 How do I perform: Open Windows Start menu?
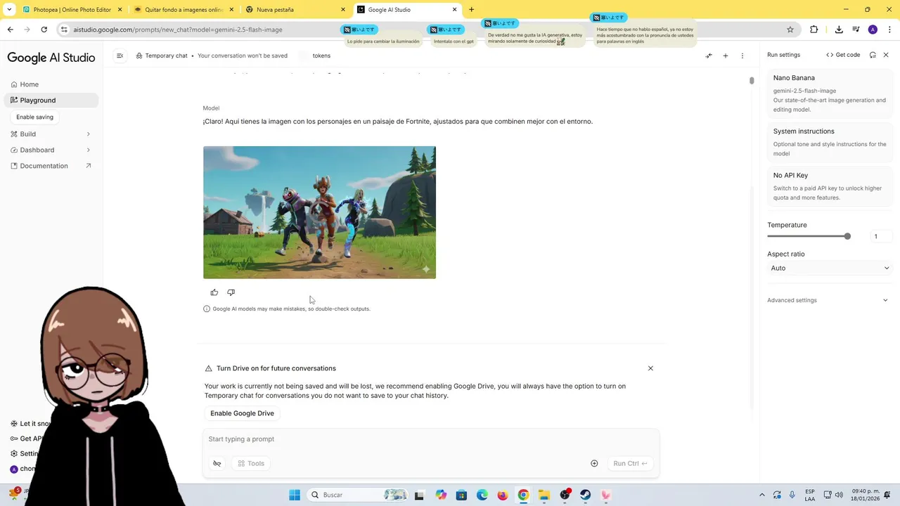coord(295,495)
